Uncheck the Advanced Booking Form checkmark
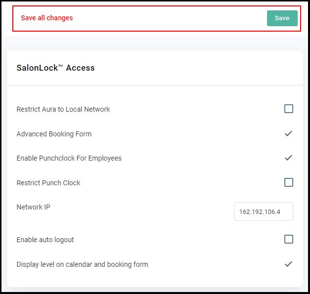 click(x=288, y=134)
